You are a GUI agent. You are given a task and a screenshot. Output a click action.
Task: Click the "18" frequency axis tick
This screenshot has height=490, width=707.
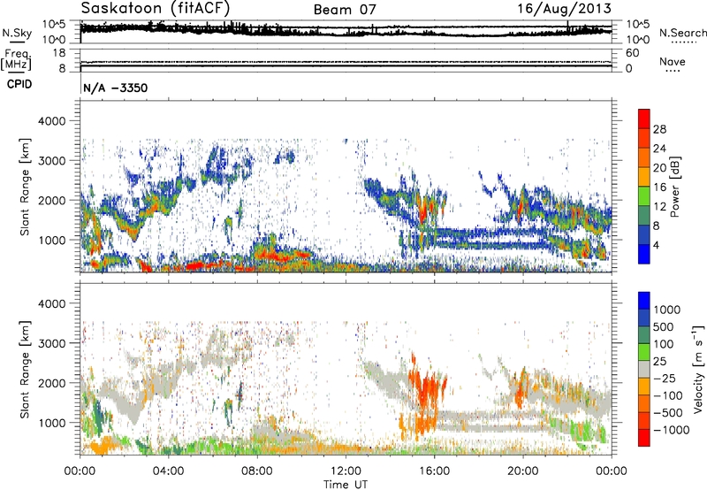[x=59, y=53]
